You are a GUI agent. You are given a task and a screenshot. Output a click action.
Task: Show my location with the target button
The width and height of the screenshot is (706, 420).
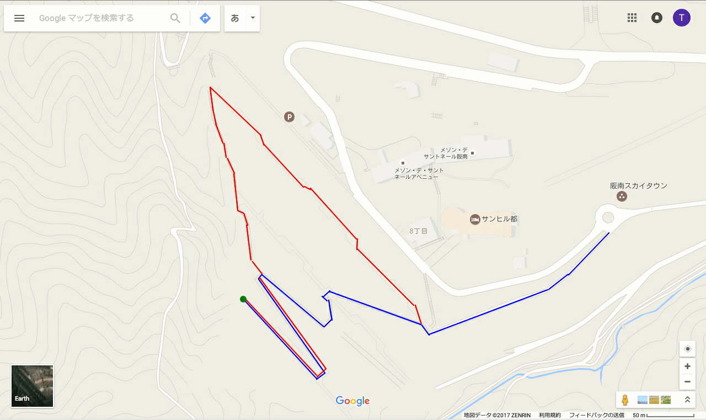687,349
